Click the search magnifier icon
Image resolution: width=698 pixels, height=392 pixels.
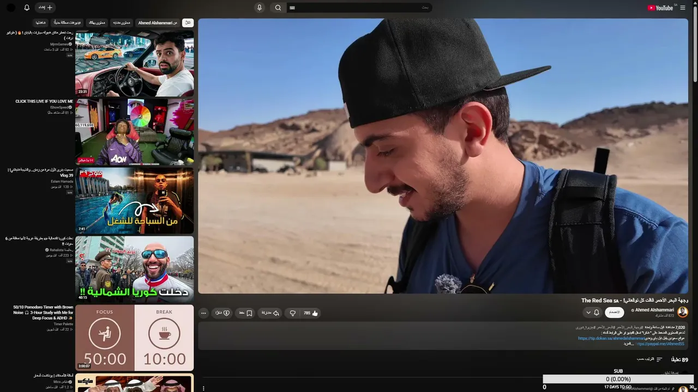point(278,8)
